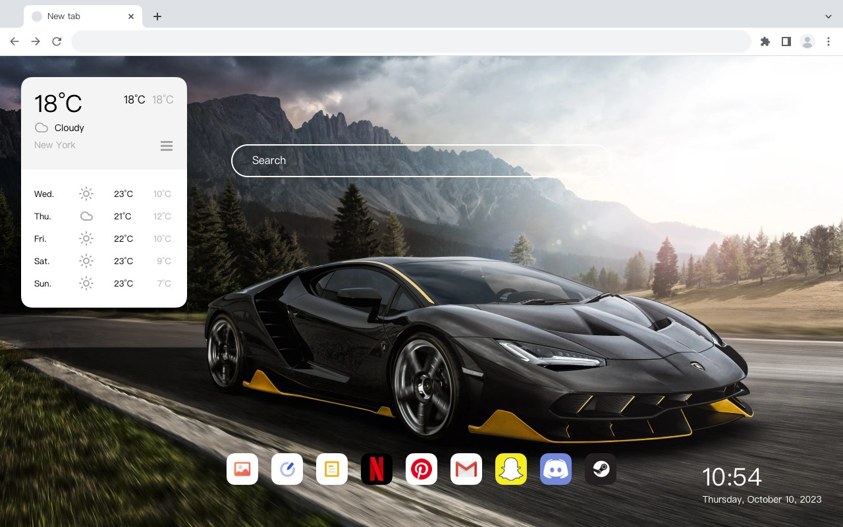843x527 pixels.
Task: Launch the Steam shortcut
Action: (x=601, y=469)
